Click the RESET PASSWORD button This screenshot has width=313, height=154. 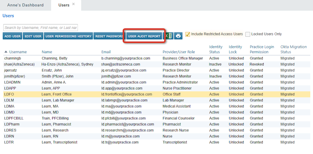point(109,36)
